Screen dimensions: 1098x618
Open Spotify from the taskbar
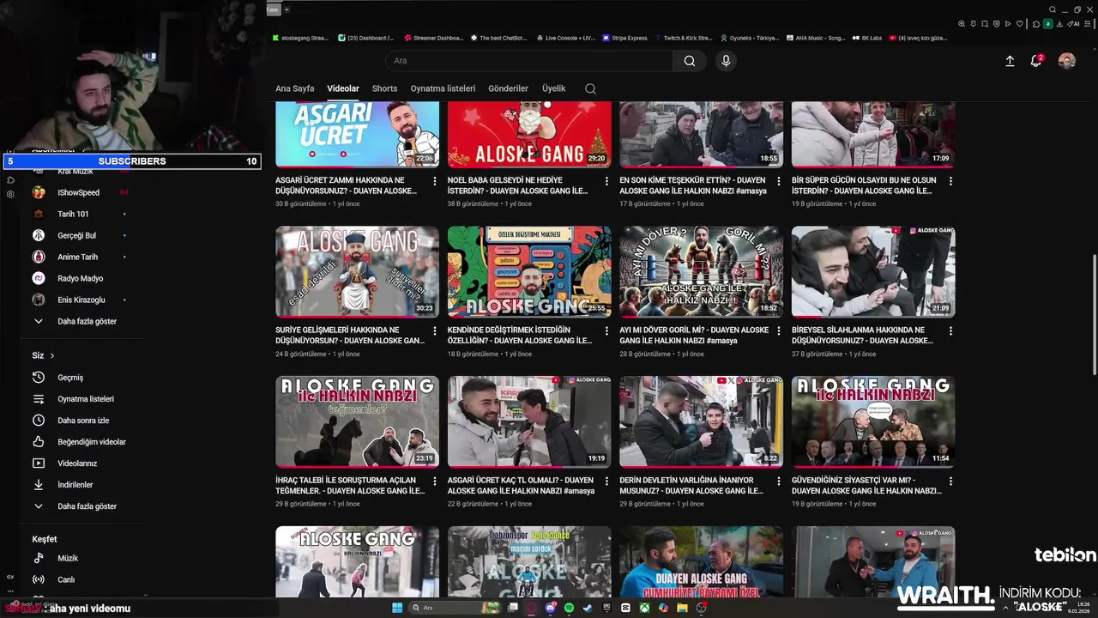[x=569, y=608]
